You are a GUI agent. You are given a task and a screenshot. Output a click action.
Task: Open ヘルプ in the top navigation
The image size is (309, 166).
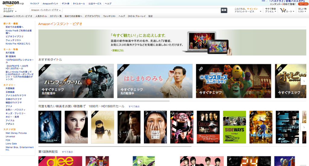pyautogui.click(x=108, y=4)
